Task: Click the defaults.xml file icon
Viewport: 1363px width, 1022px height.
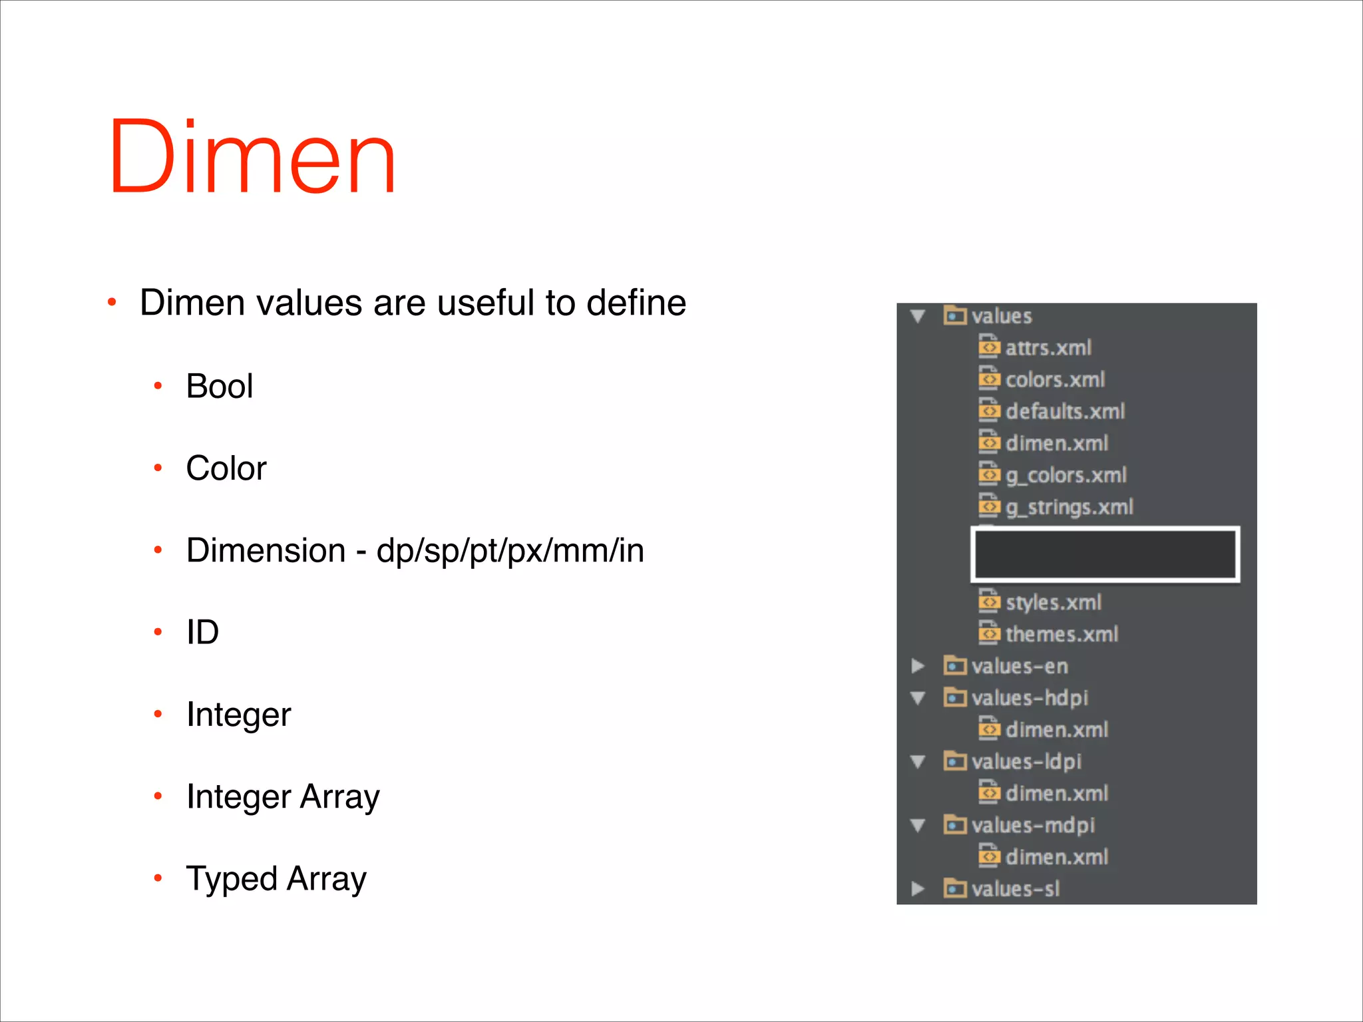Action: pos(989,410)
